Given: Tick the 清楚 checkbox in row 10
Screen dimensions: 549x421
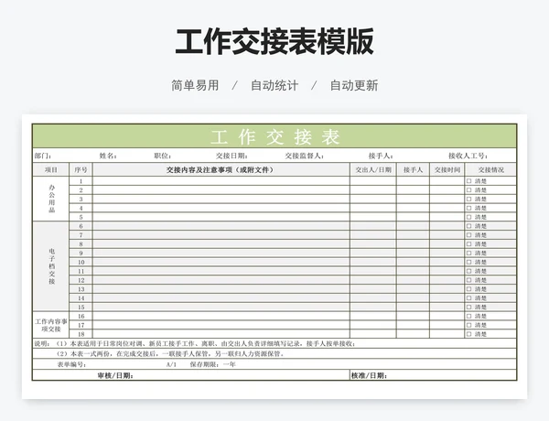Looking at the screenshot, I should point(468,262).
